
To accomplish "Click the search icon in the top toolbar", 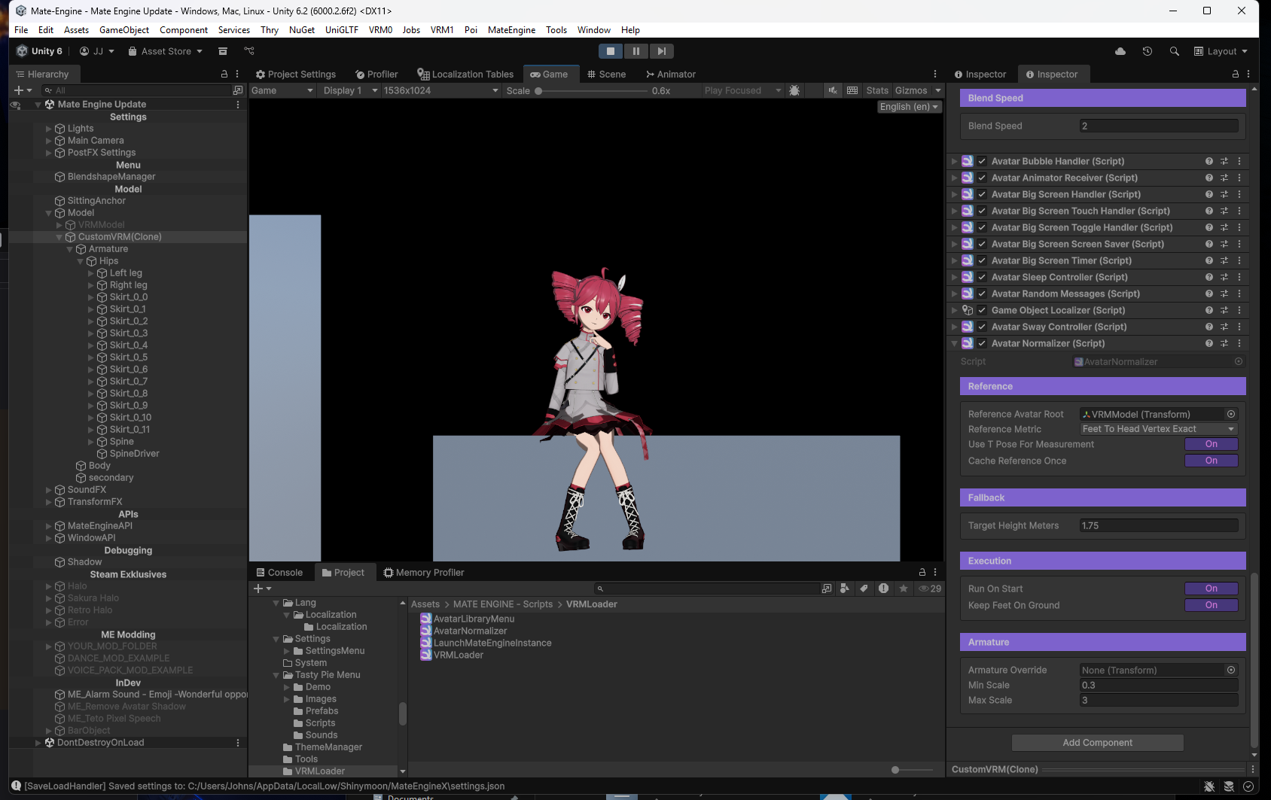I will [x=1174, y=51].
